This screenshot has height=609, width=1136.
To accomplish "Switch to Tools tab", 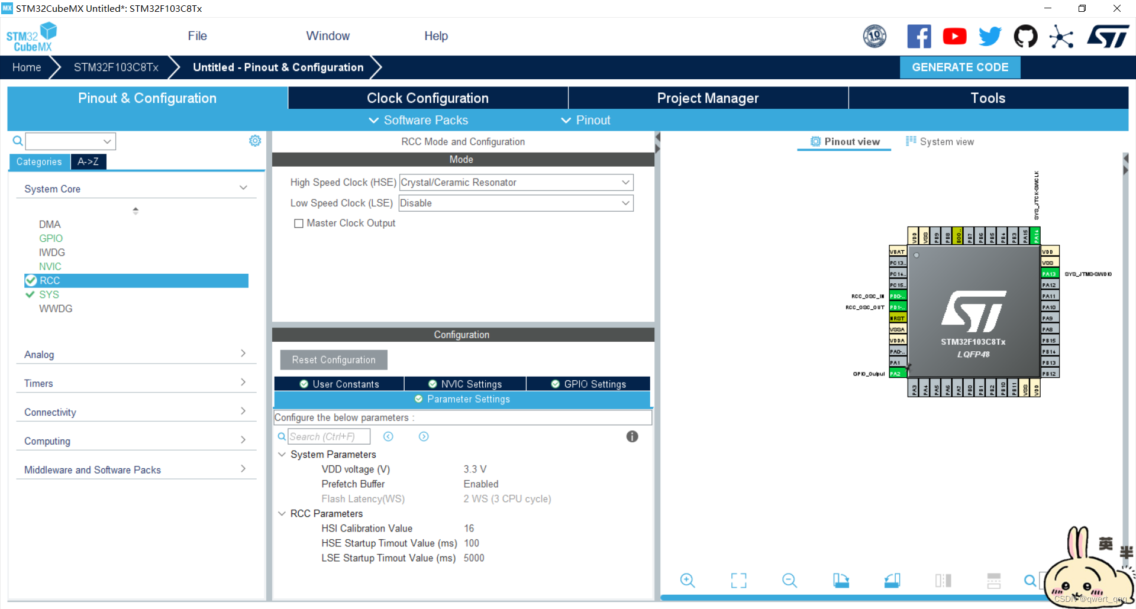I will (988, 98).
